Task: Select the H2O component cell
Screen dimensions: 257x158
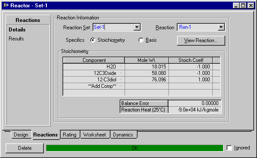Action: tap(94, 67)
